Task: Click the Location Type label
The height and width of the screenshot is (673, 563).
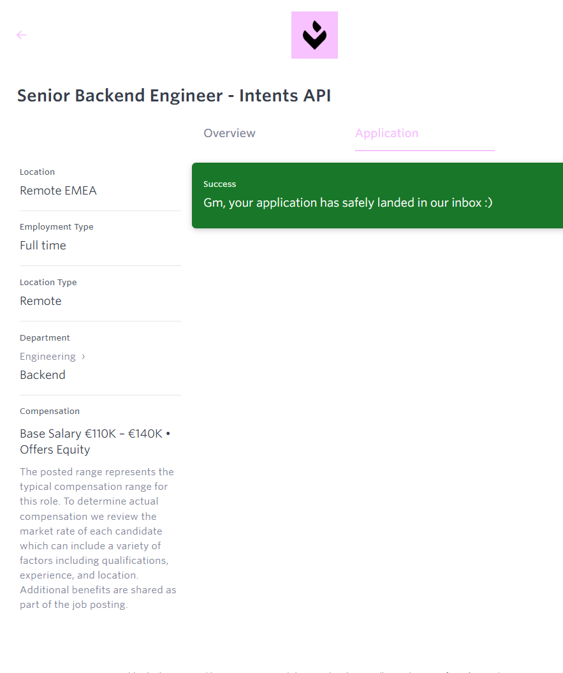Action: point(48,283)
